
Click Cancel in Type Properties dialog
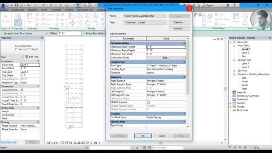tap(162, 136)
